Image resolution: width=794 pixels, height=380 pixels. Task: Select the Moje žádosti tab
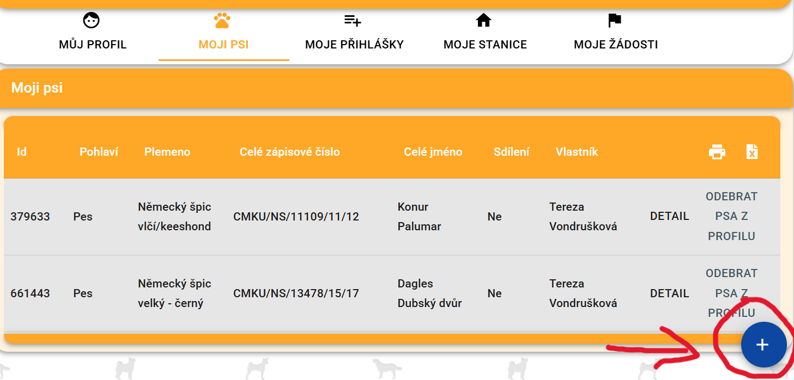[616, 44]
